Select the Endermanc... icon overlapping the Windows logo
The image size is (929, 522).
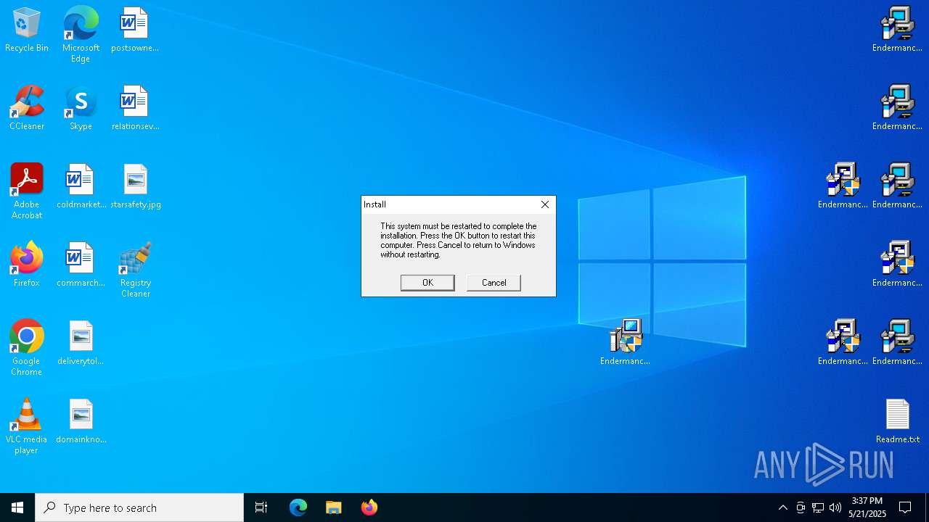pos(625,342)
